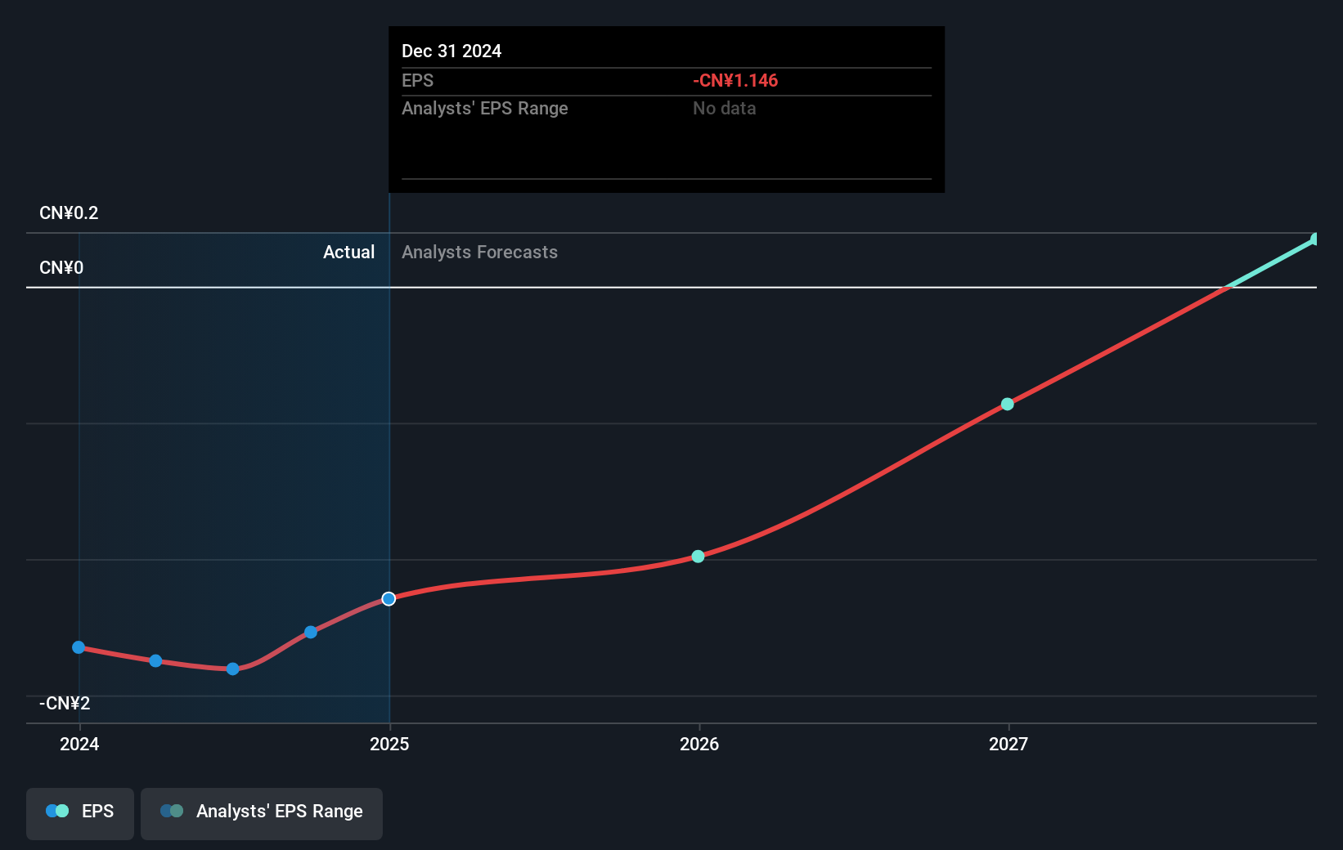
Task: Select the blue 2024 starting EPS data point
Action: tap(78, 646)
